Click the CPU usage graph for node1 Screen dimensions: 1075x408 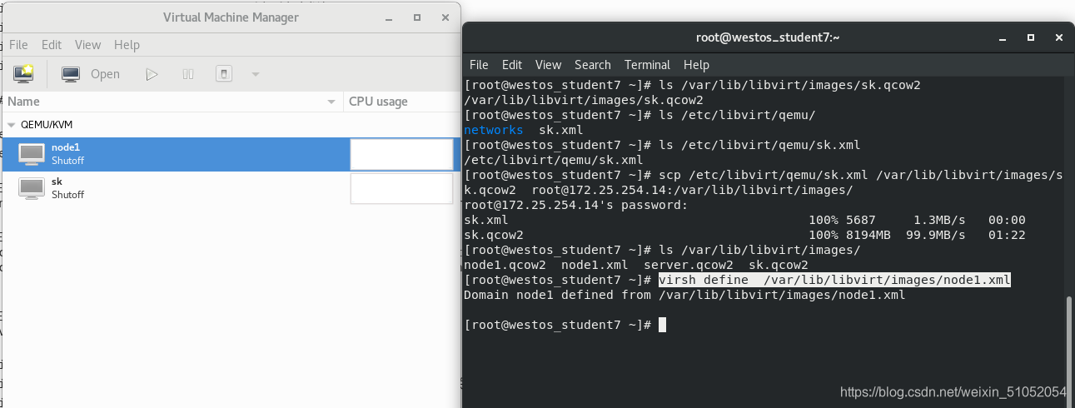(x=401, y=154)
